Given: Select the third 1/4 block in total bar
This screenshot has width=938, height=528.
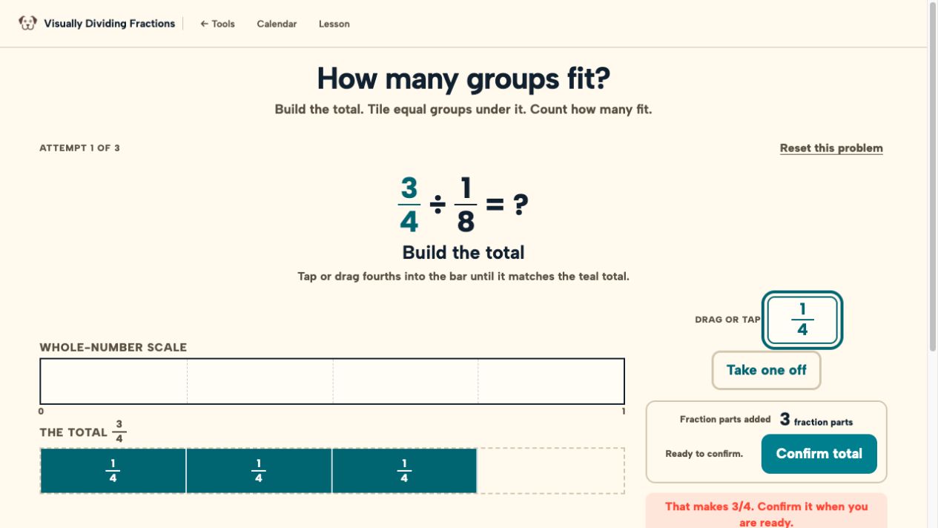Looking at the screenshot, I should pyautogui.click(x=404, y=471).
